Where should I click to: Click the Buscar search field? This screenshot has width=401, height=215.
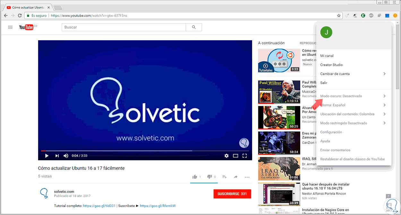(x=124, y=27)
